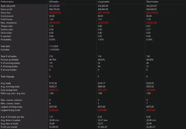Select Sortino ratio value 4.34
The width and height of the screenshot is (186, 129).
[51, 29]
